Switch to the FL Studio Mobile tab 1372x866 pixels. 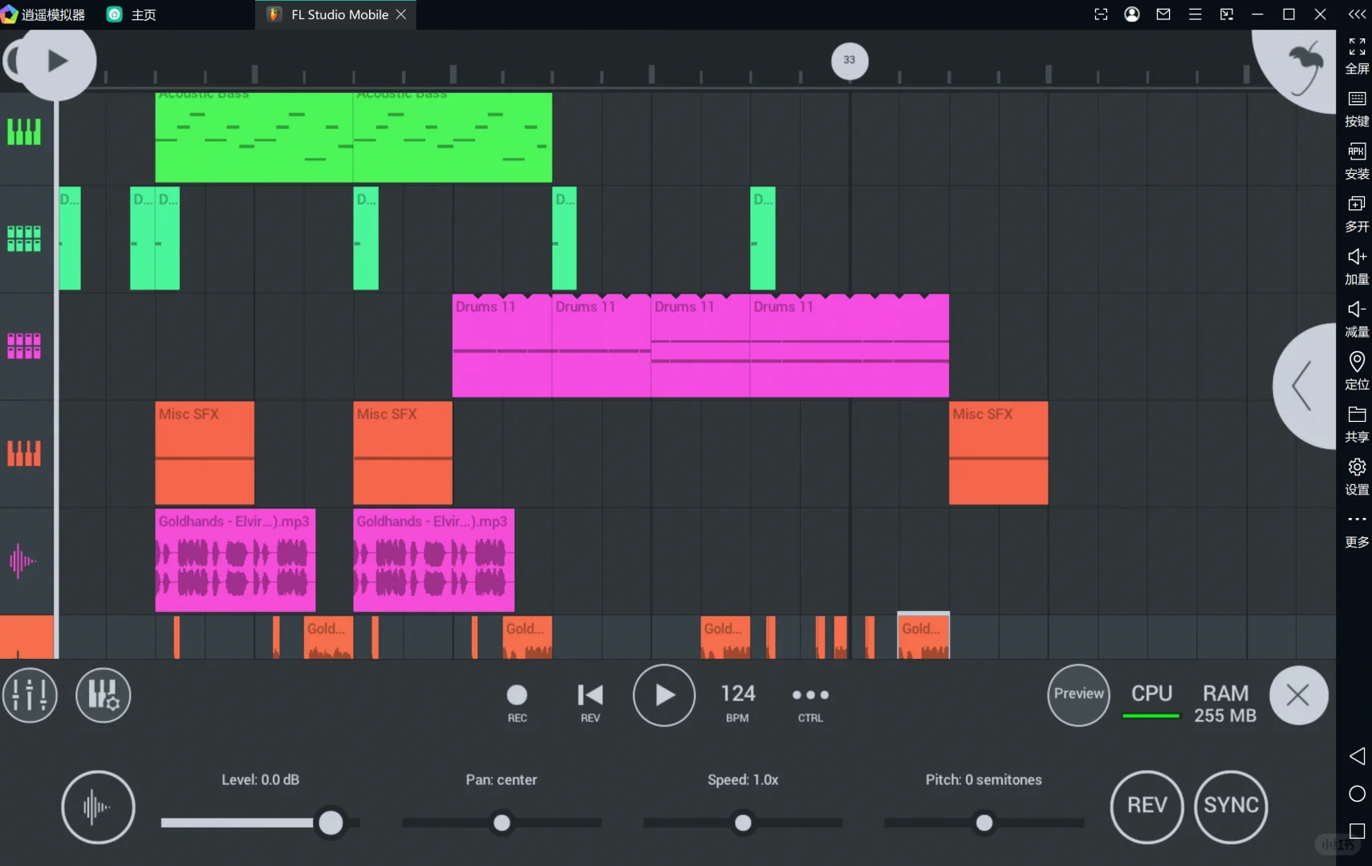[x=337, y=14]
